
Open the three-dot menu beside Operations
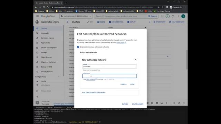coord(150,22)
